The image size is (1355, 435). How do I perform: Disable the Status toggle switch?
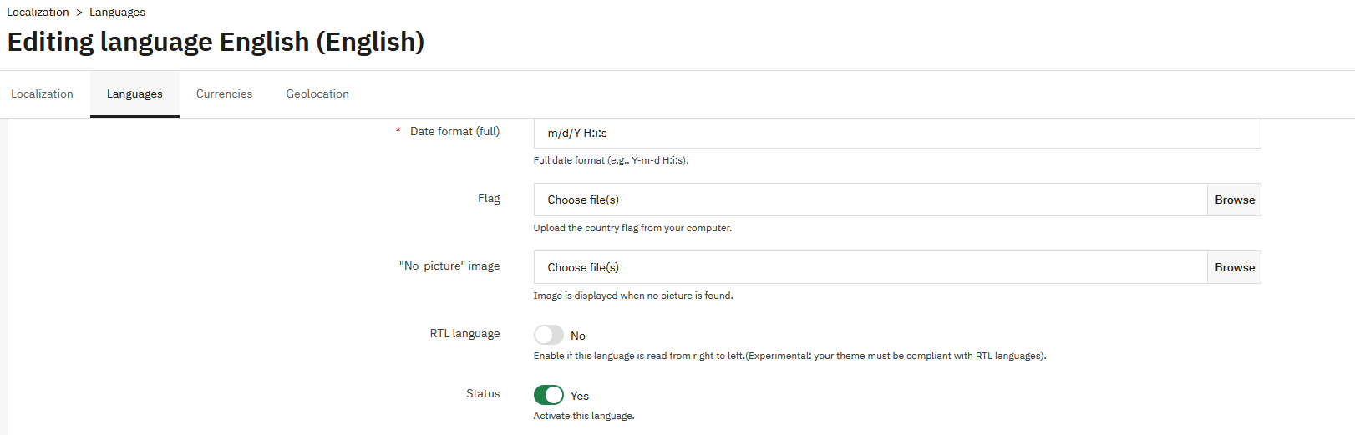549,395
